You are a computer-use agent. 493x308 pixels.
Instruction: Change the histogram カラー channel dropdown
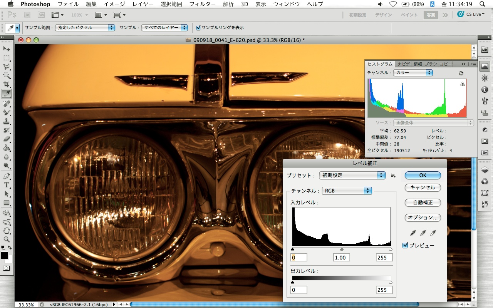413,73
